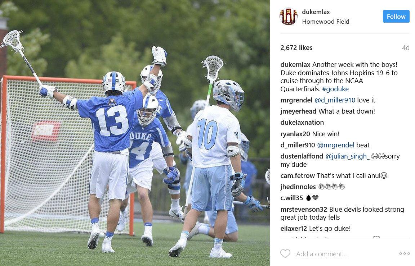
Task: Visit the cam.fetrow commenter profile
Action: (298, 176)
